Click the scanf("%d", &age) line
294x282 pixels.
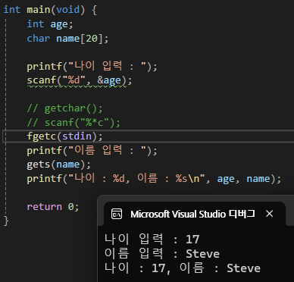click(80, 80)
